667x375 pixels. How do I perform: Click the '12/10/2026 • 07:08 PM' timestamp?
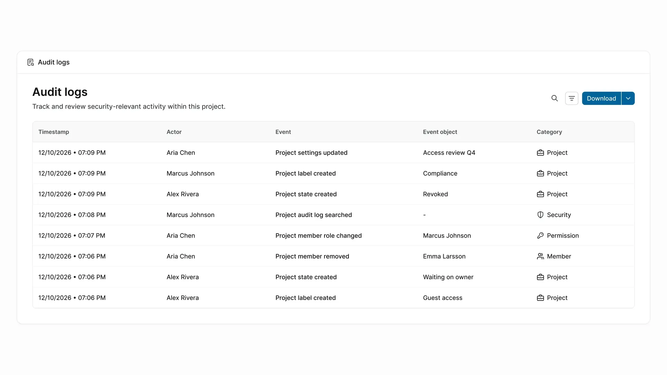72,215
